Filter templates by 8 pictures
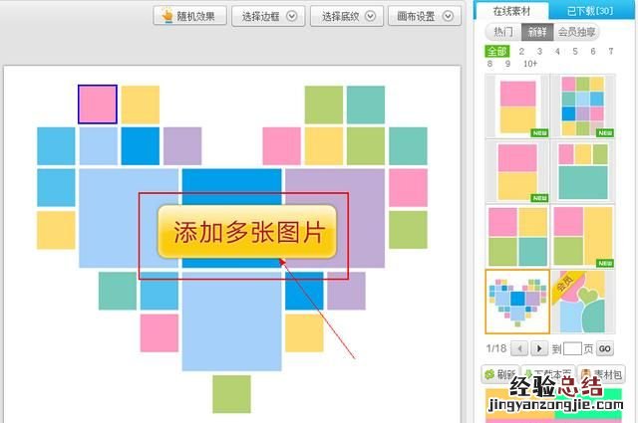This screenshot has width=638, height=423. click(x=489, y=64)
